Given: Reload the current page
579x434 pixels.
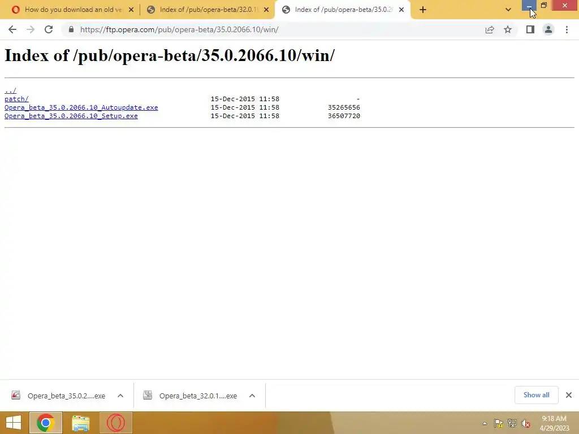Looking at the screenshot, I should tap(49, 29).
